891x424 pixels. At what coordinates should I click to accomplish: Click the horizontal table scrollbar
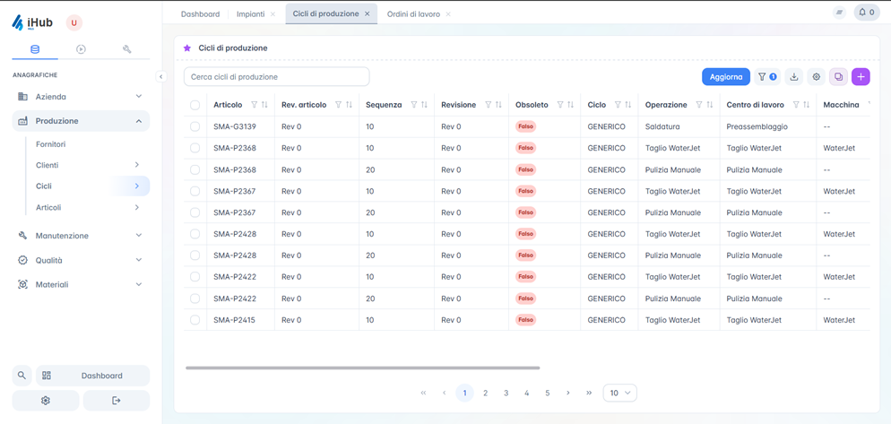pyautogui.click(x=362, y=368)
